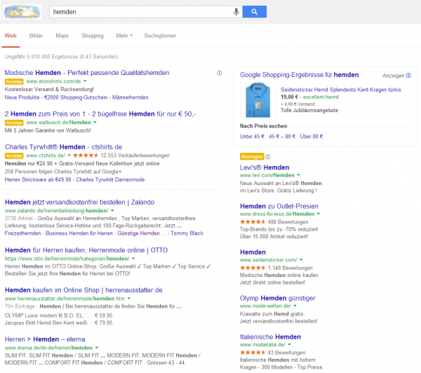Click Freizeithemden sitelink under Zalando

click(23, 233)
